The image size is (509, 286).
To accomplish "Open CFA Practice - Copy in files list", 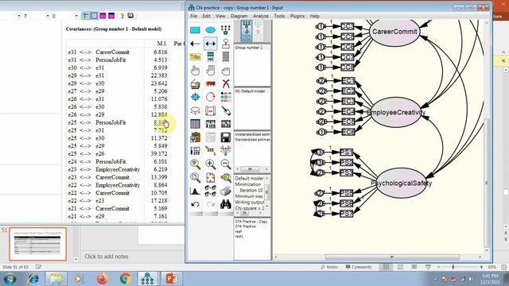I will (x=251, y=222).
